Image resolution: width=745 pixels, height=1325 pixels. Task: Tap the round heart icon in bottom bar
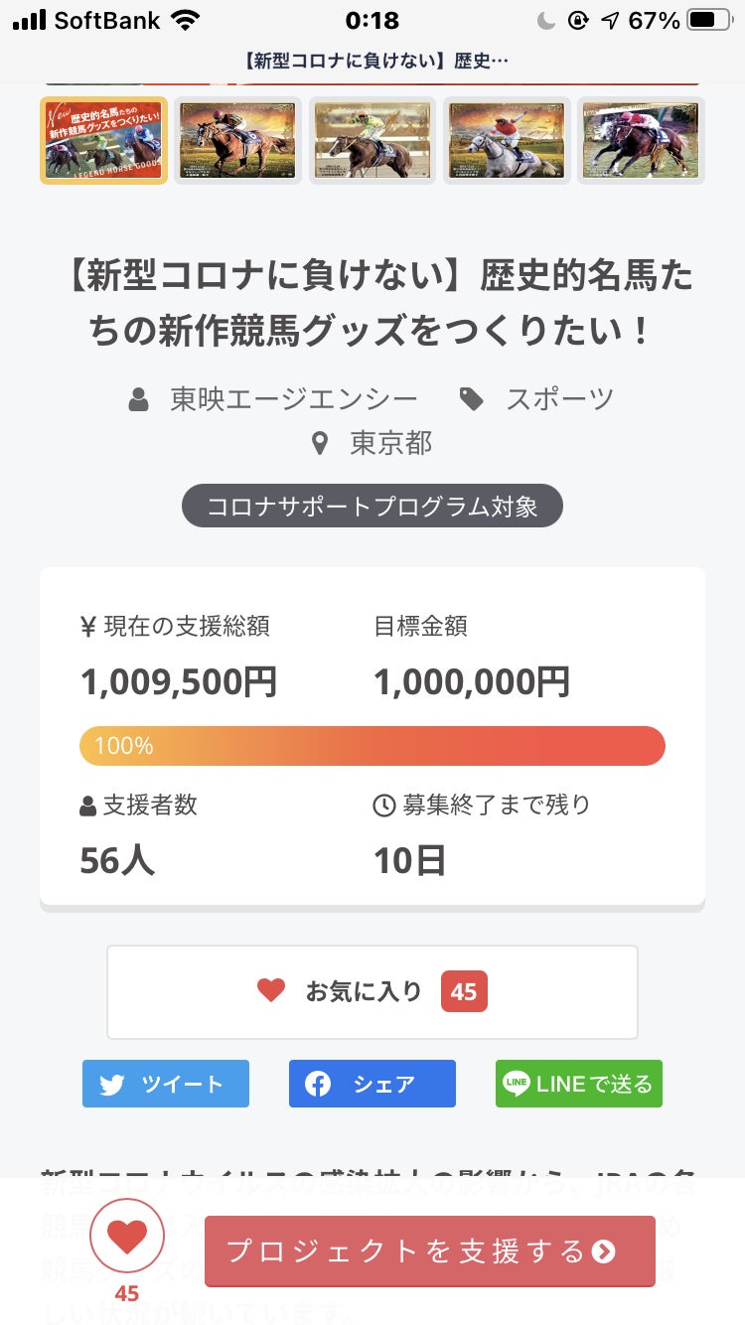tap(127, 1237)
